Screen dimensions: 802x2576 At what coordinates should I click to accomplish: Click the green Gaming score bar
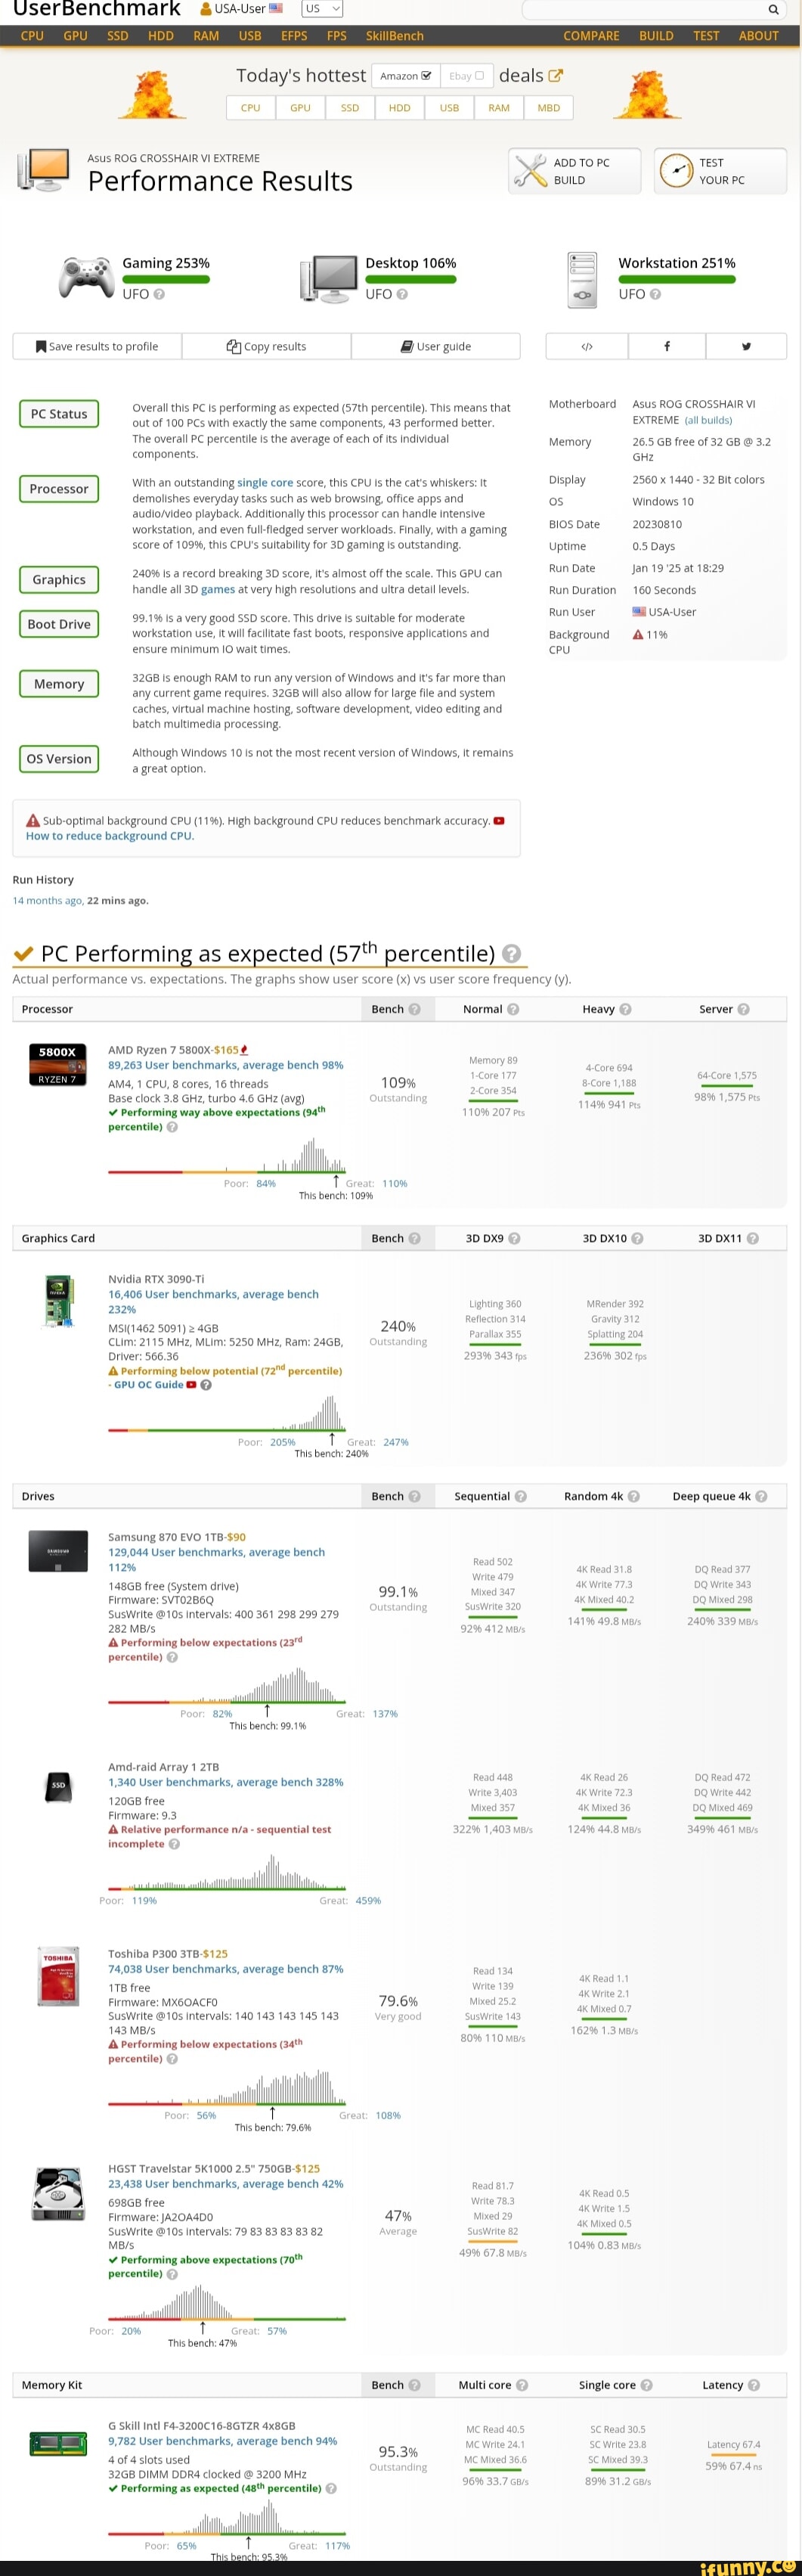166,280
